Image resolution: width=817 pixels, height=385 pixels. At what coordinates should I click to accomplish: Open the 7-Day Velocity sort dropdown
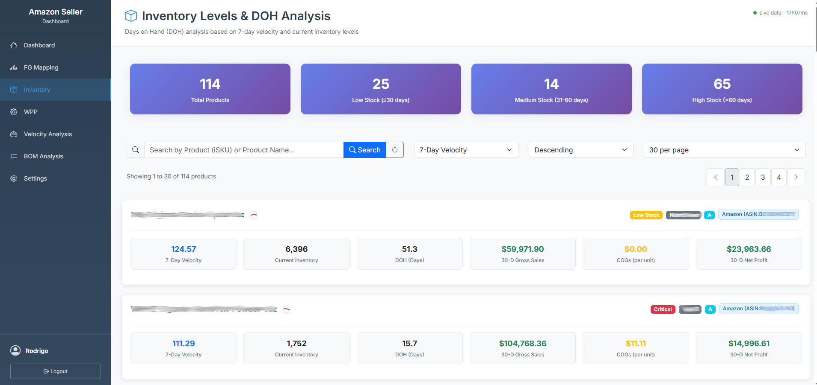(465, 150)
